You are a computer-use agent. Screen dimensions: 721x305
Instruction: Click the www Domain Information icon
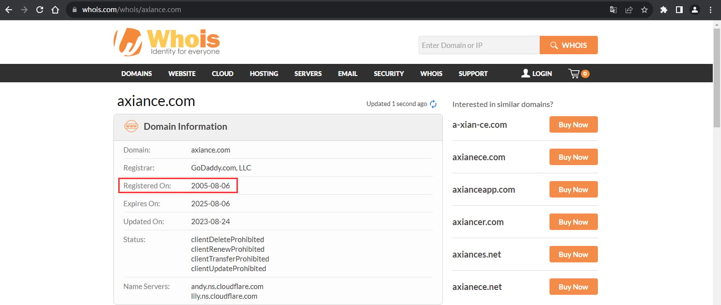pos(131,127)
